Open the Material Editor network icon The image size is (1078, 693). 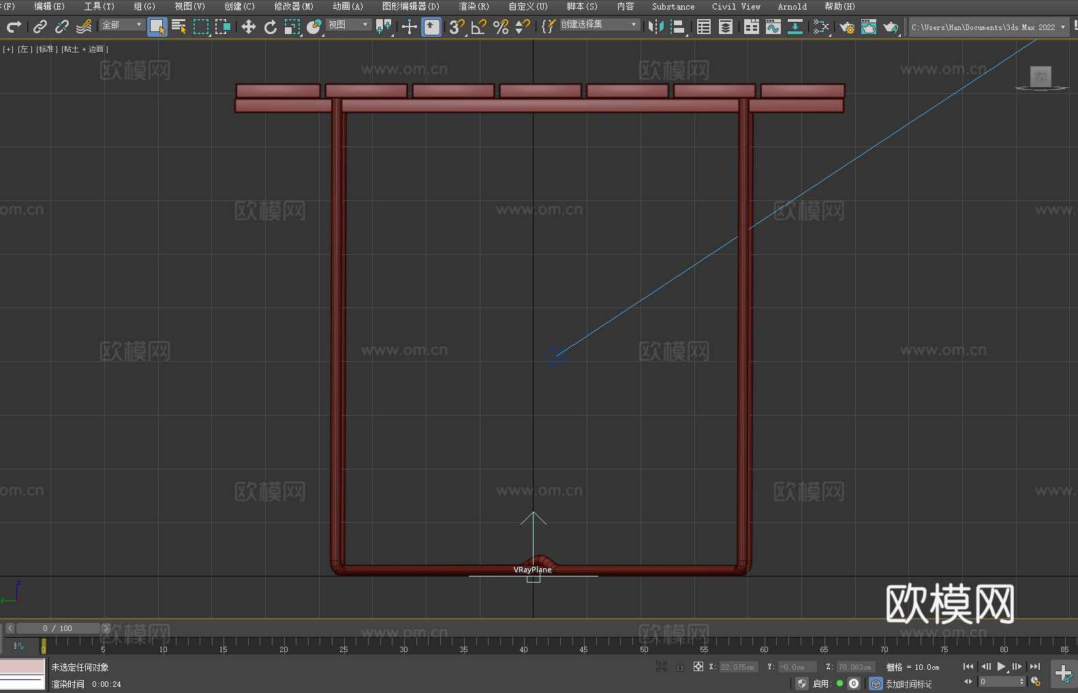[x=821, y=27]
